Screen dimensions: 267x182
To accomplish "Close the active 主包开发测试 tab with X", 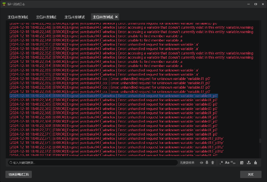I will (x=117, y=17).
